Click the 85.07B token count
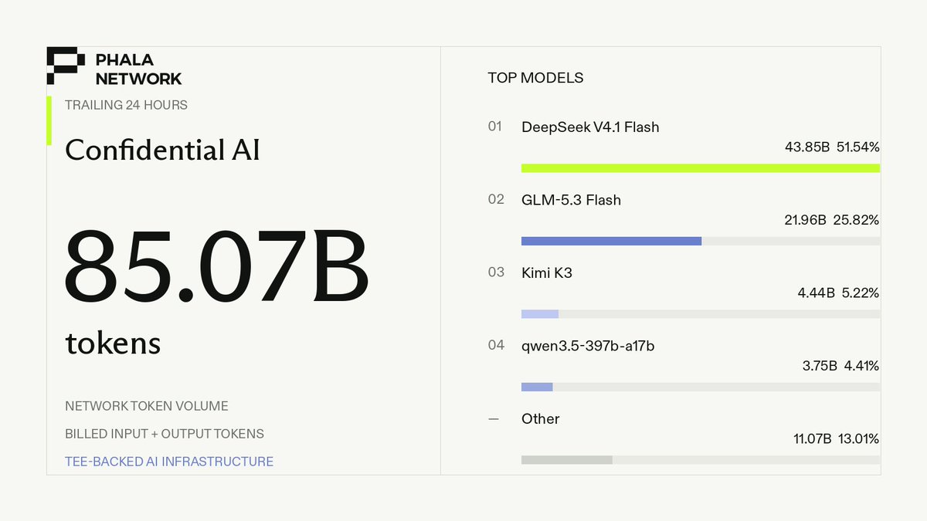 tap(216, 265)
